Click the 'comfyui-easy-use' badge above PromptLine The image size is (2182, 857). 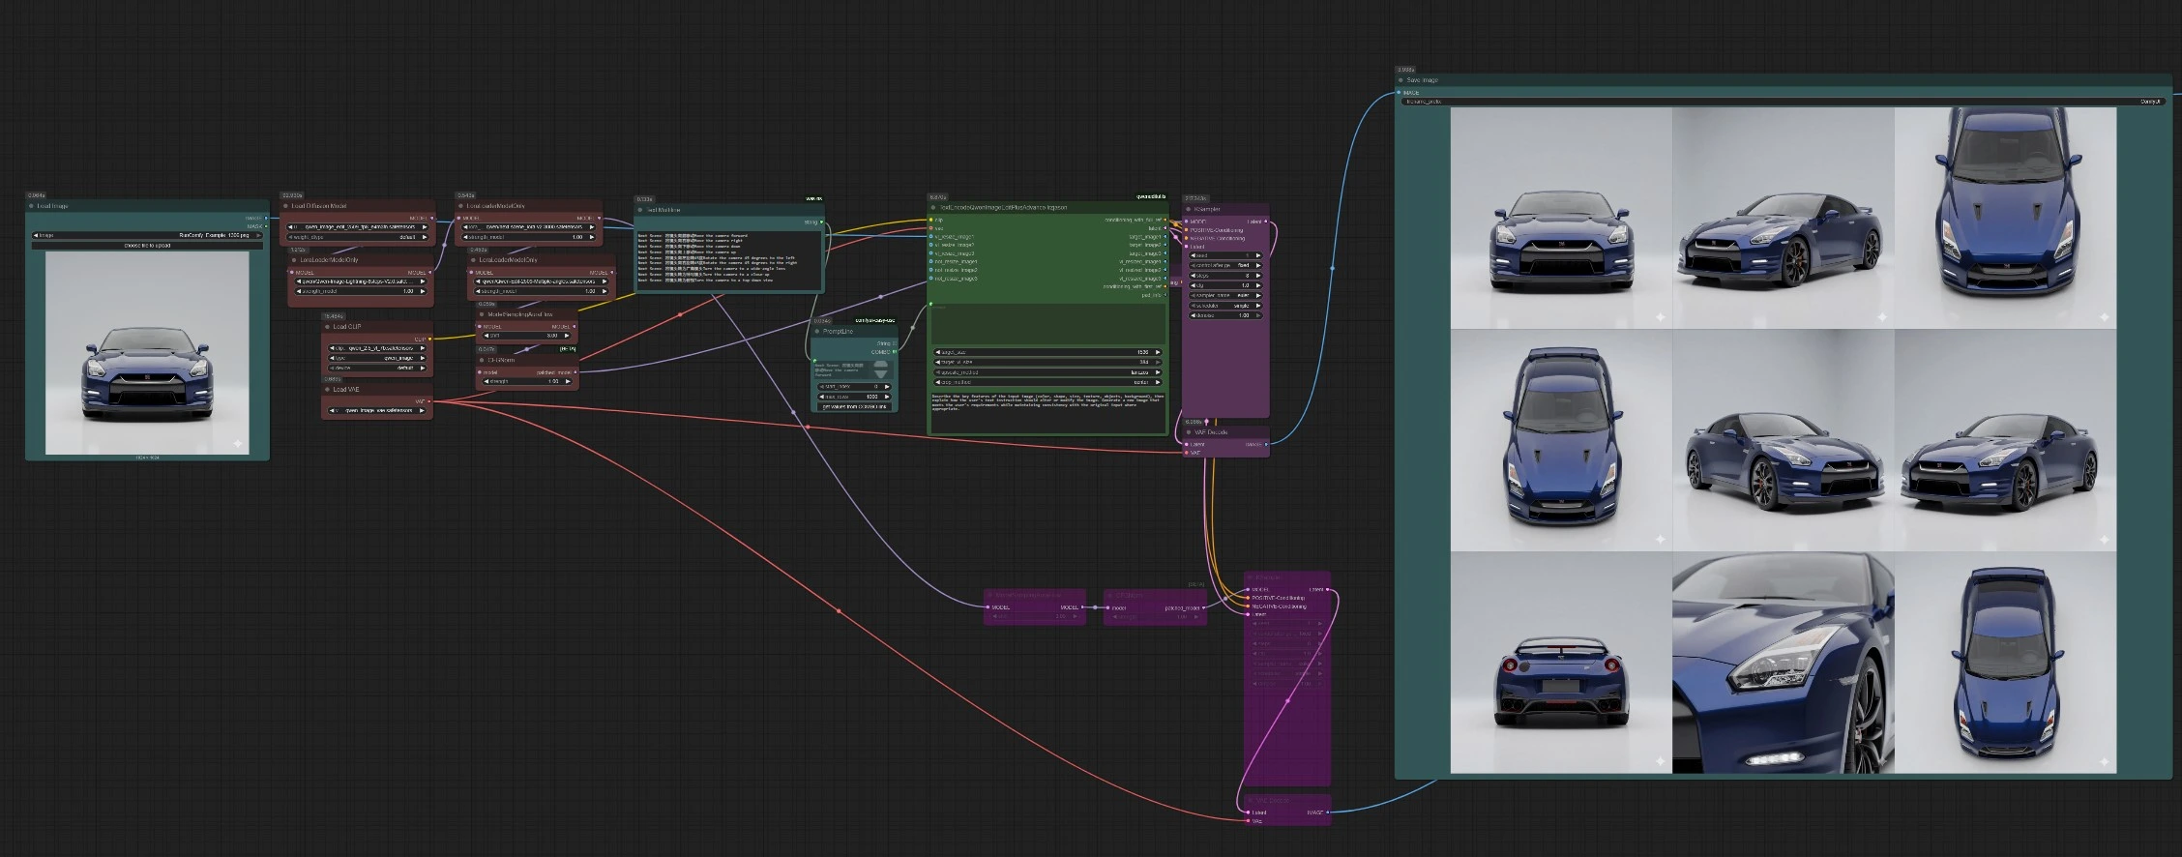click(x=875, y=320)
